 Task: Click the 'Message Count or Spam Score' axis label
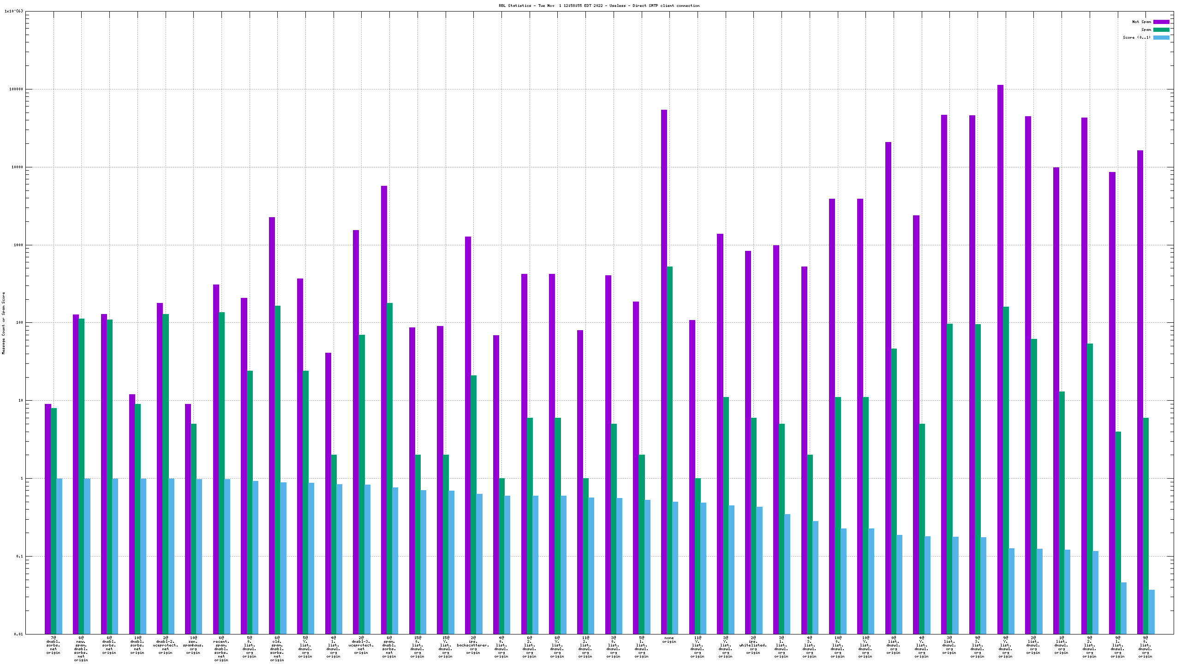4,323
